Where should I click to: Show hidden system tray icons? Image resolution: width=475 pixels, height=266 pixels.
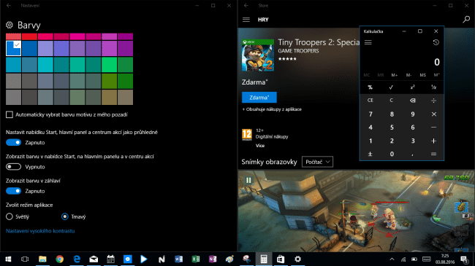(392, 259)
